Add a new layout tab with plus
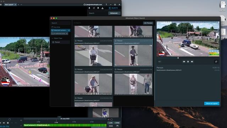This screenshot has height=128, width=227. 18,5
